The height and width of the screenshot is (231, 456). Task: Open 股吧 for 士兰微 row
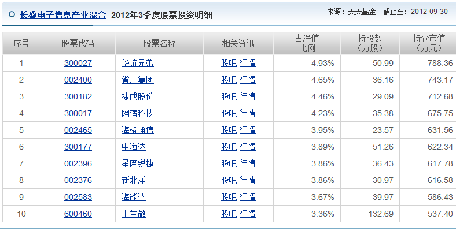(229, 214)
